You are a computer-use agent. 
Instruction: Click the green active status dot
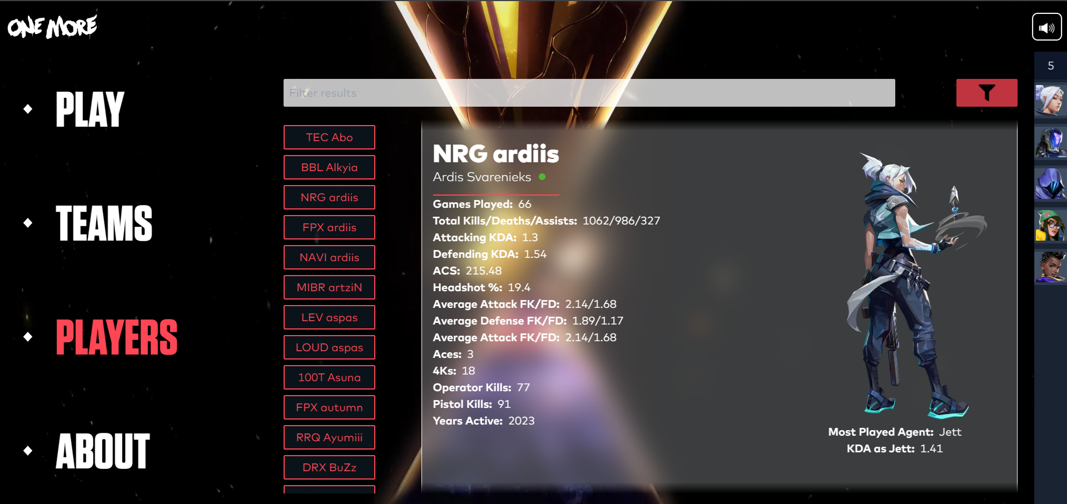point(542,177)
